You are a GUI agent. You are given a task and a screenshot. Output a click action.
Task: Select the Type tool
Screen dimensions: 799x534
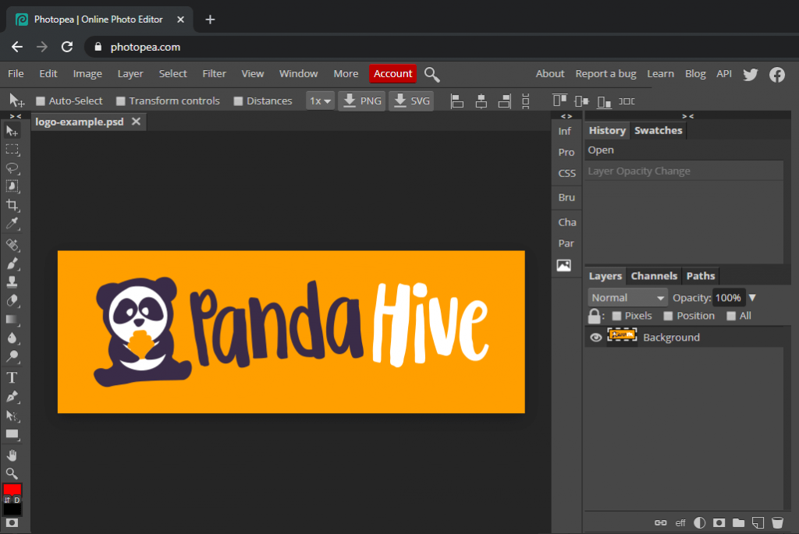click(12, 377)
